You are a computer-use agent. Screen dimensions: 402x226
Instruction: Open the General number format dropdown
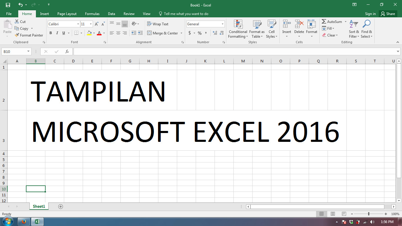[x=222, y=24]
